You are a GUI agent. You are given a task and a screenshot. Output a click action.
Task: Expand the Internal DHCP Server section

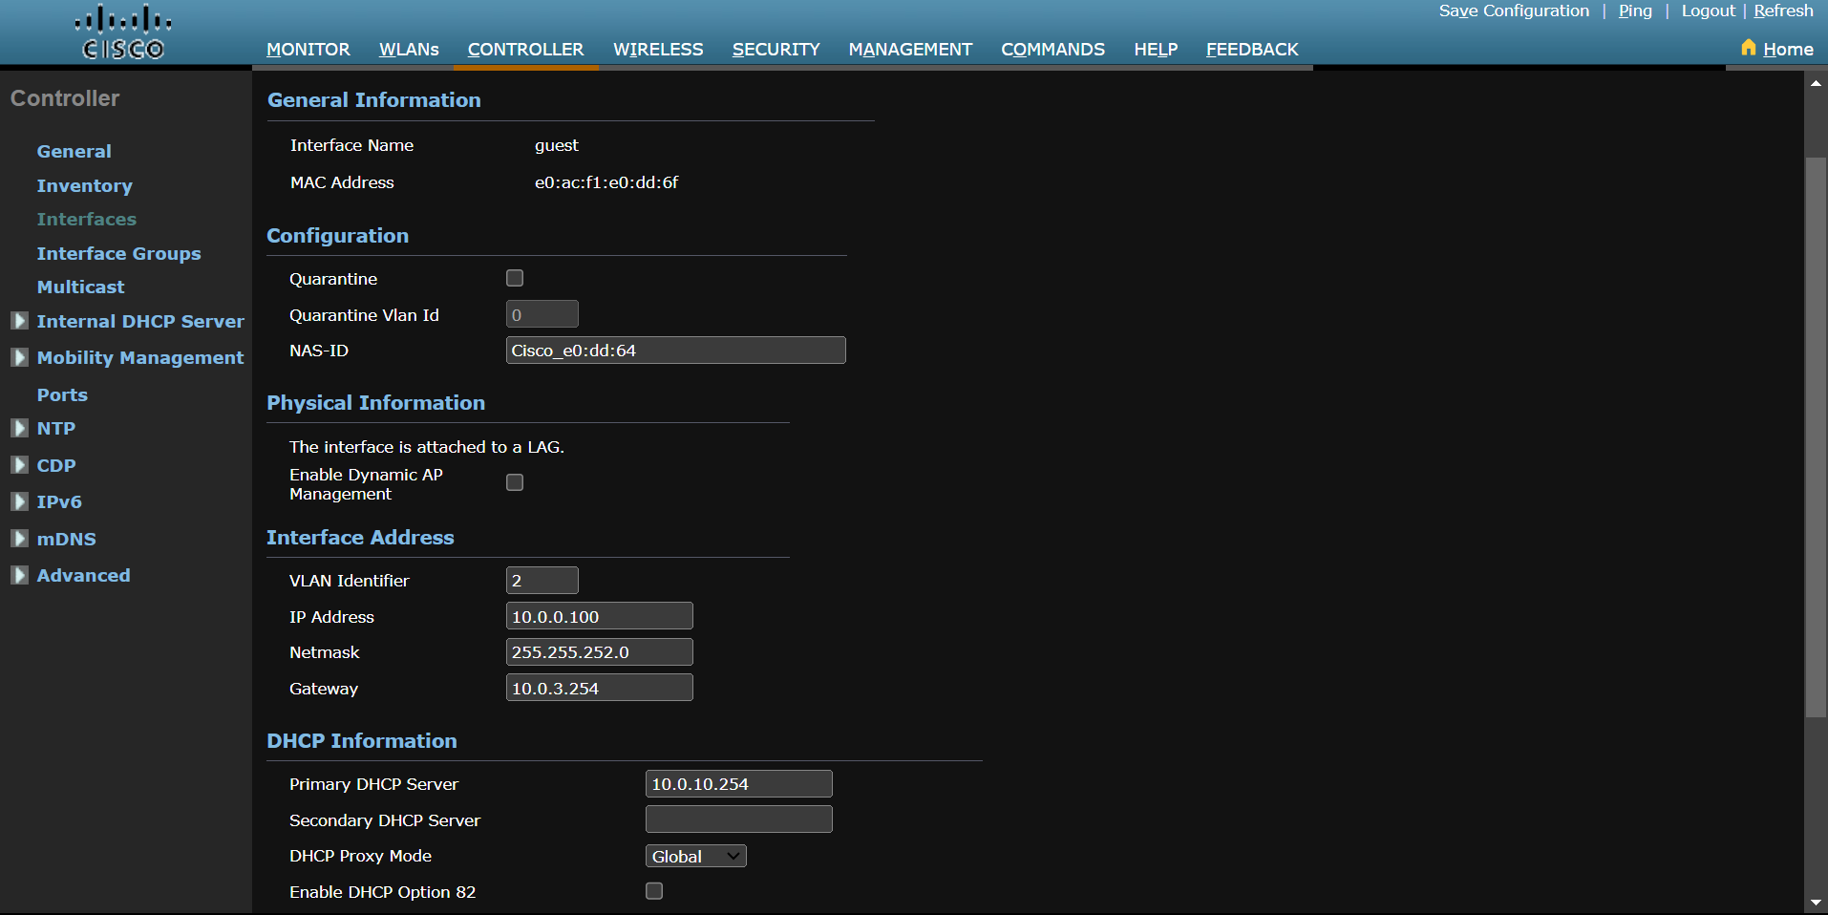(18, 321)
